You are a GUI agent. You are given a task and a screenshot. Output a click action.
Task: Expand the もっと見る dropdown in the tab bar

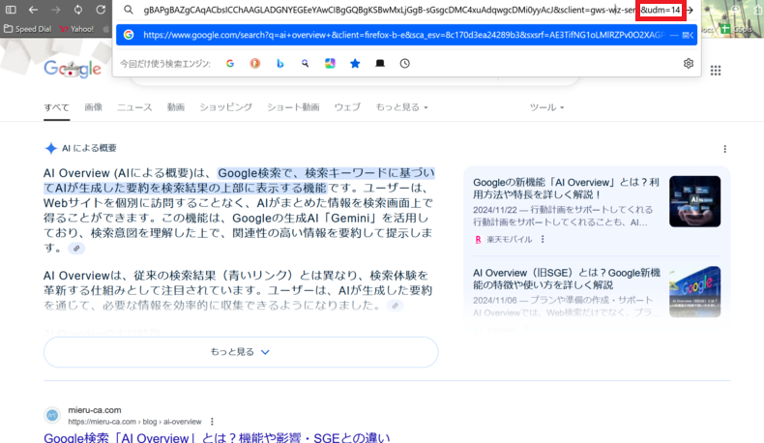tap(401, 107)
